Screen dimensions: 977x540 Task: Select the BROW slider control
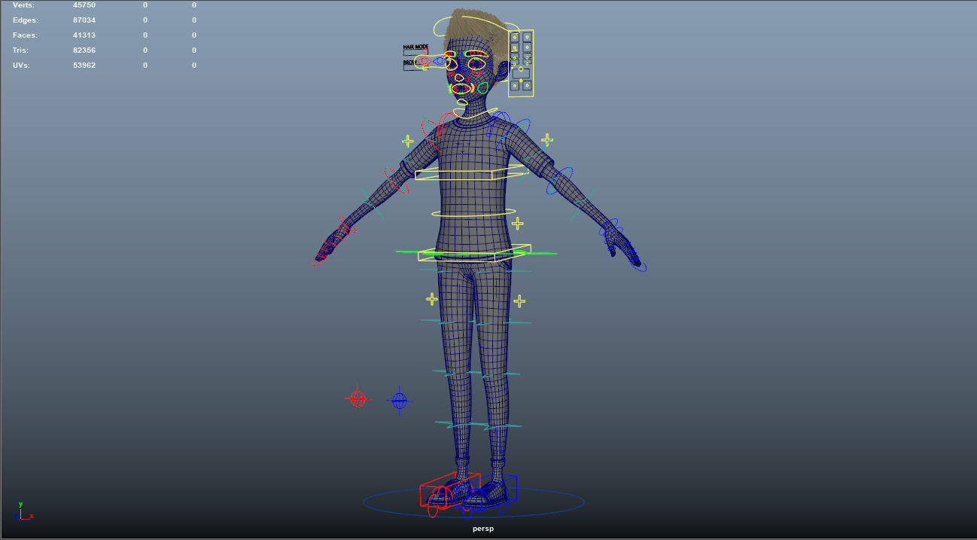pyautogui.click(x=415, y=67)
